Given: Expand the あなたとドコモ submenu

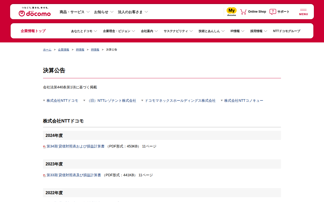Looking at the screenshot, I should pos(84,31).
